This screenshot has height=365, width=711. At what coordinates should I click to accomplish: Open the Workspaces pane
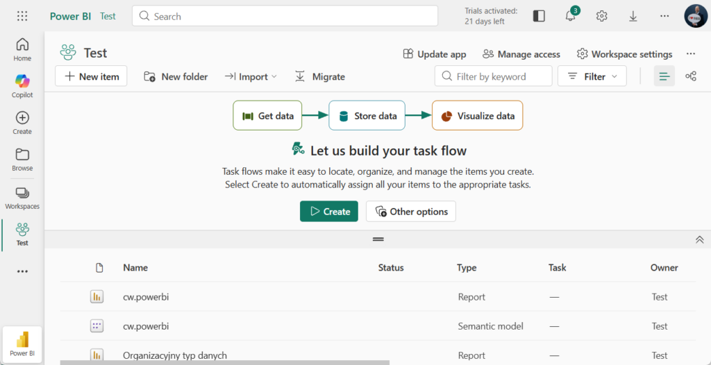[22, 198]
